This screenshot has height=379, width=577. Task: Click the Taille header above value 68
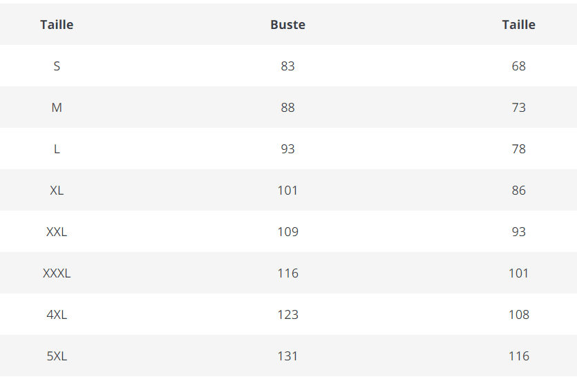518,25
